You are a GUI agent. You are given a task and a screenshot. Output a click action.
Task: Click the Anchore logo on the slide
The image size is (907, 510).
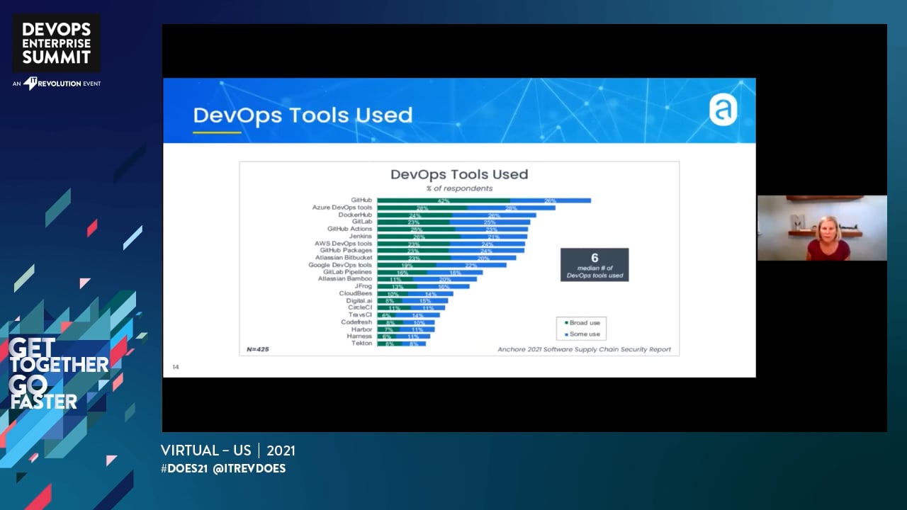point(723,110)
